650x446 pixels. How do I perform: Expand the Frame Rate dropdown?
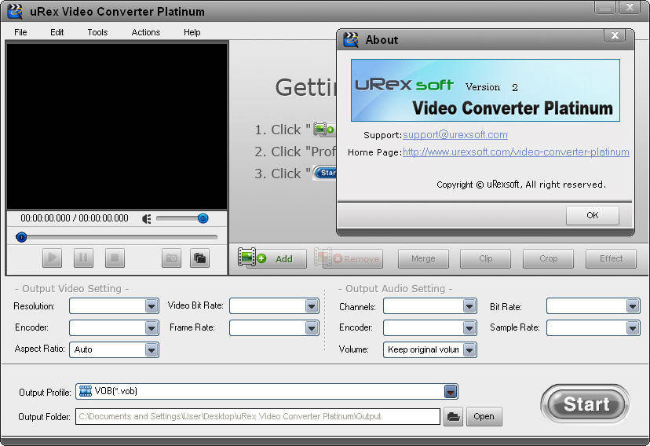pyautogui.click(x=312, y=328)
